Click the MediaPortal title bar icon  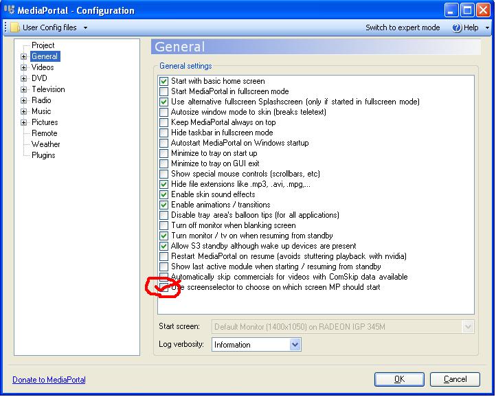click(x=9, y=10)
